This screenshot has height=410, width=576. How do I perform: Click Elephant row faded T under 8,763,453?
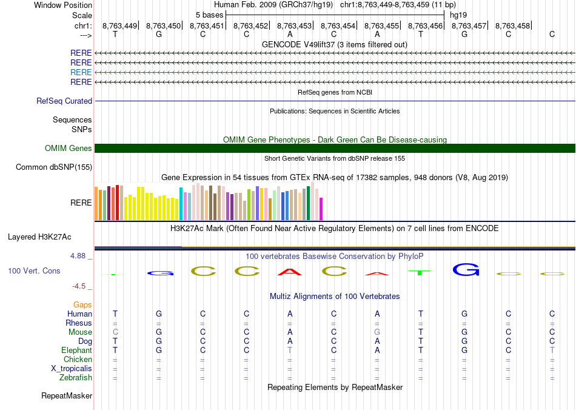(290, 350)
